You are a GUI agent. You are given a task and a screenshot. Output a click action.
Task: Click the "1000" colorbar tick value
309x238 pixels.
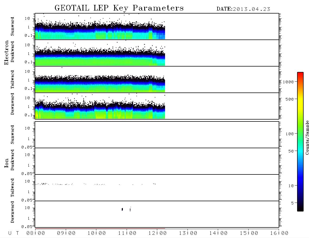click(288, 82)
